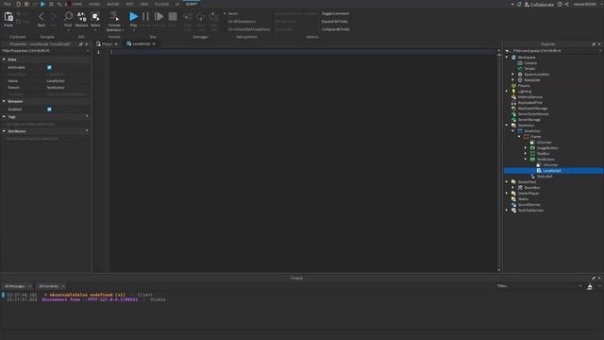The height and width of the screenshot is (340, 604).
Task: Select the ScreenGui item in Explorer
Action: point(532,131)
